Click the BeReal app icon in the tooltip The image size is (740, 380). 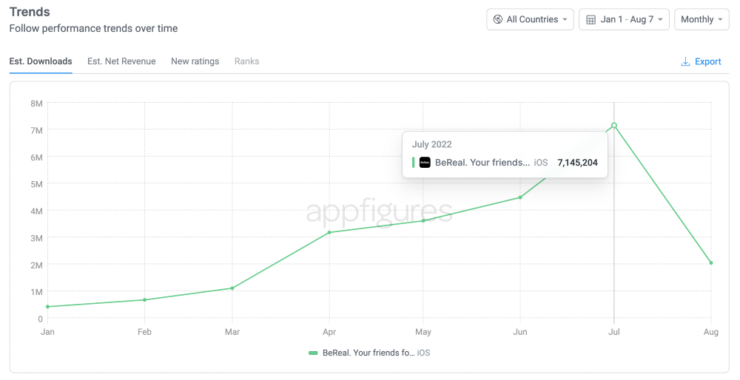pyautogui.click(x=425, y=163)
